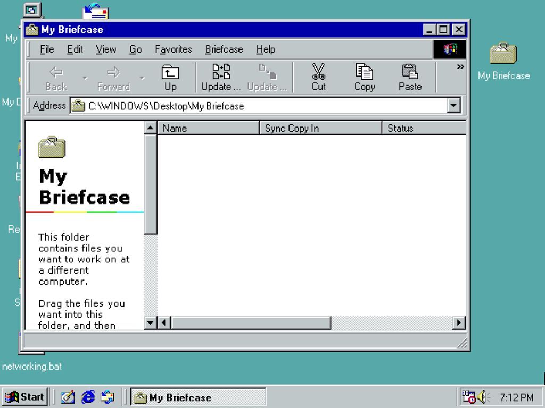
Task: Click the Start button
Action: pos(25,397)
